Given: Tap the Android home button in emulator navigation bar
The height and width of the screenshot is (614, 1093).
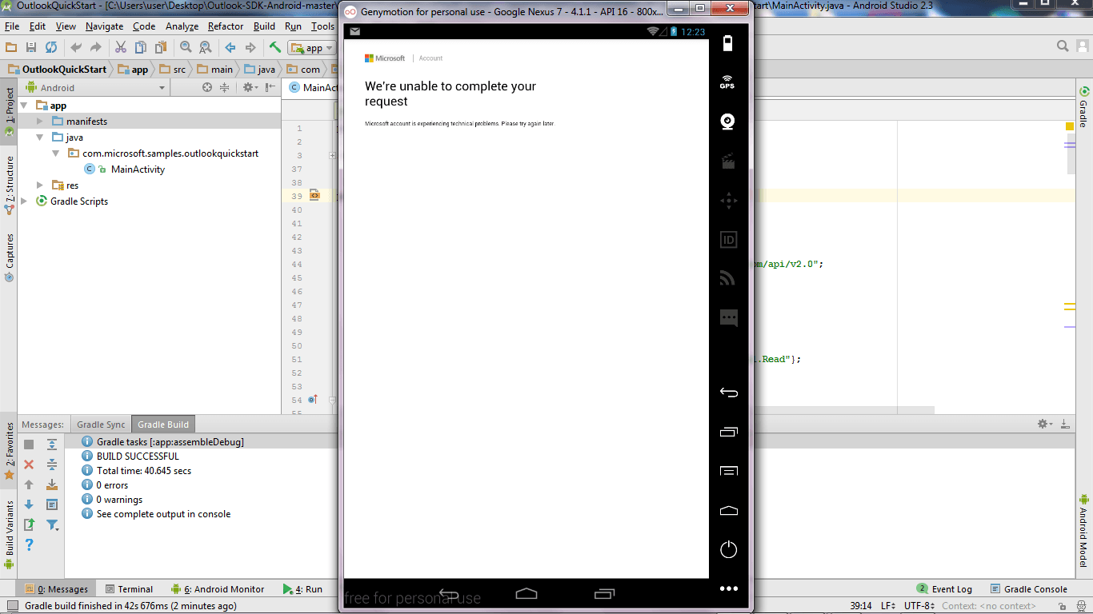Looking at the screenshot, I should point(526,594).
